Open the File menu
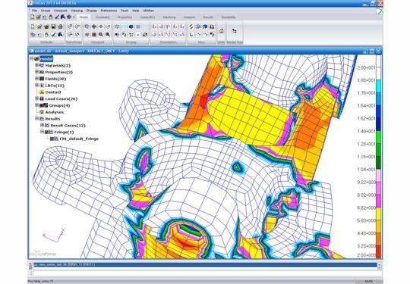Viewport: 410px width, 284px height. pyautogui.click(x=34, y=11)
